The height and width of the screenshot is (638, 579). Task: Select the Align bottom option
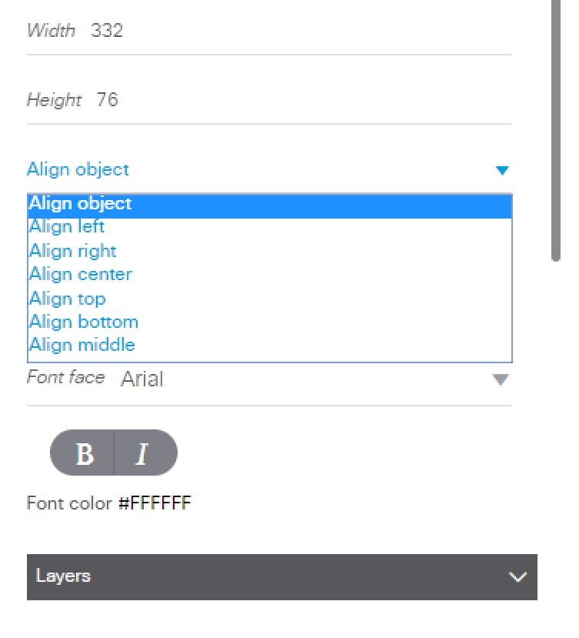pyautogui.click(x=82, y=322)
